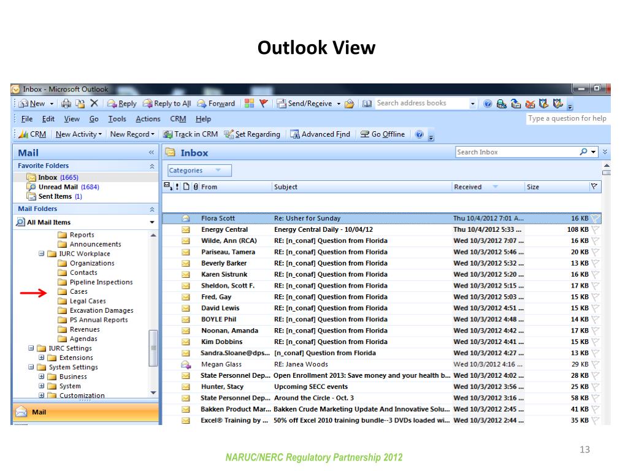This screenshot has height=471, width=628.
Task: Click the Go Offline icon
Action: [365, 134]
